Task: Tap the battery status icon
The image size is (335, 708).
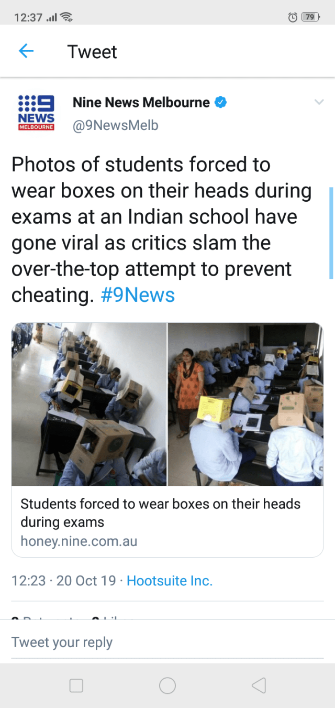Action: point(311,17)
